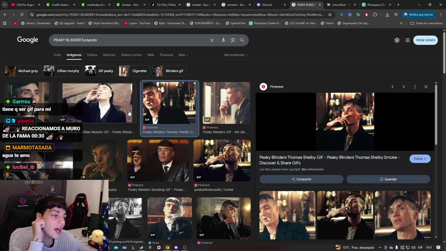Viewport: 446px width, 251px height.
Task: Open a new browser tab
Action: pos(398,5)
